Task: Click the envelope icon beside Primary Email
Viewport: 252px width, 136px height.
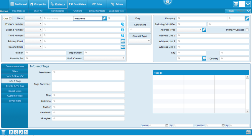Action: (123, 41)
